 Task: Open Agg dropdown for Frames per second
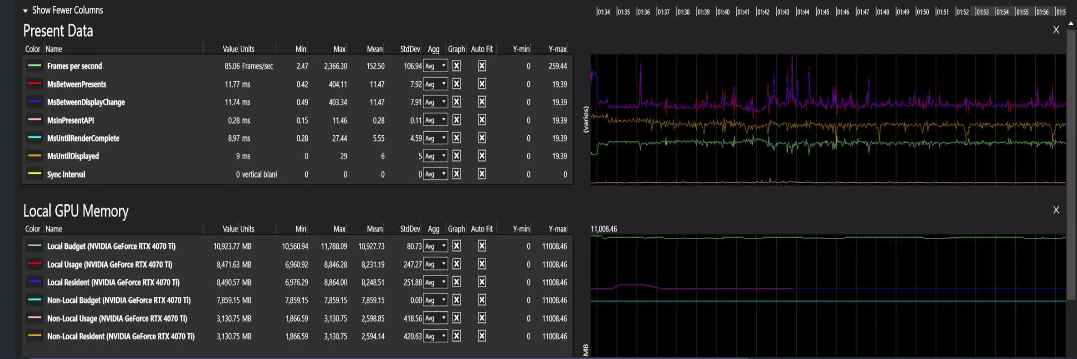(436, 66)
